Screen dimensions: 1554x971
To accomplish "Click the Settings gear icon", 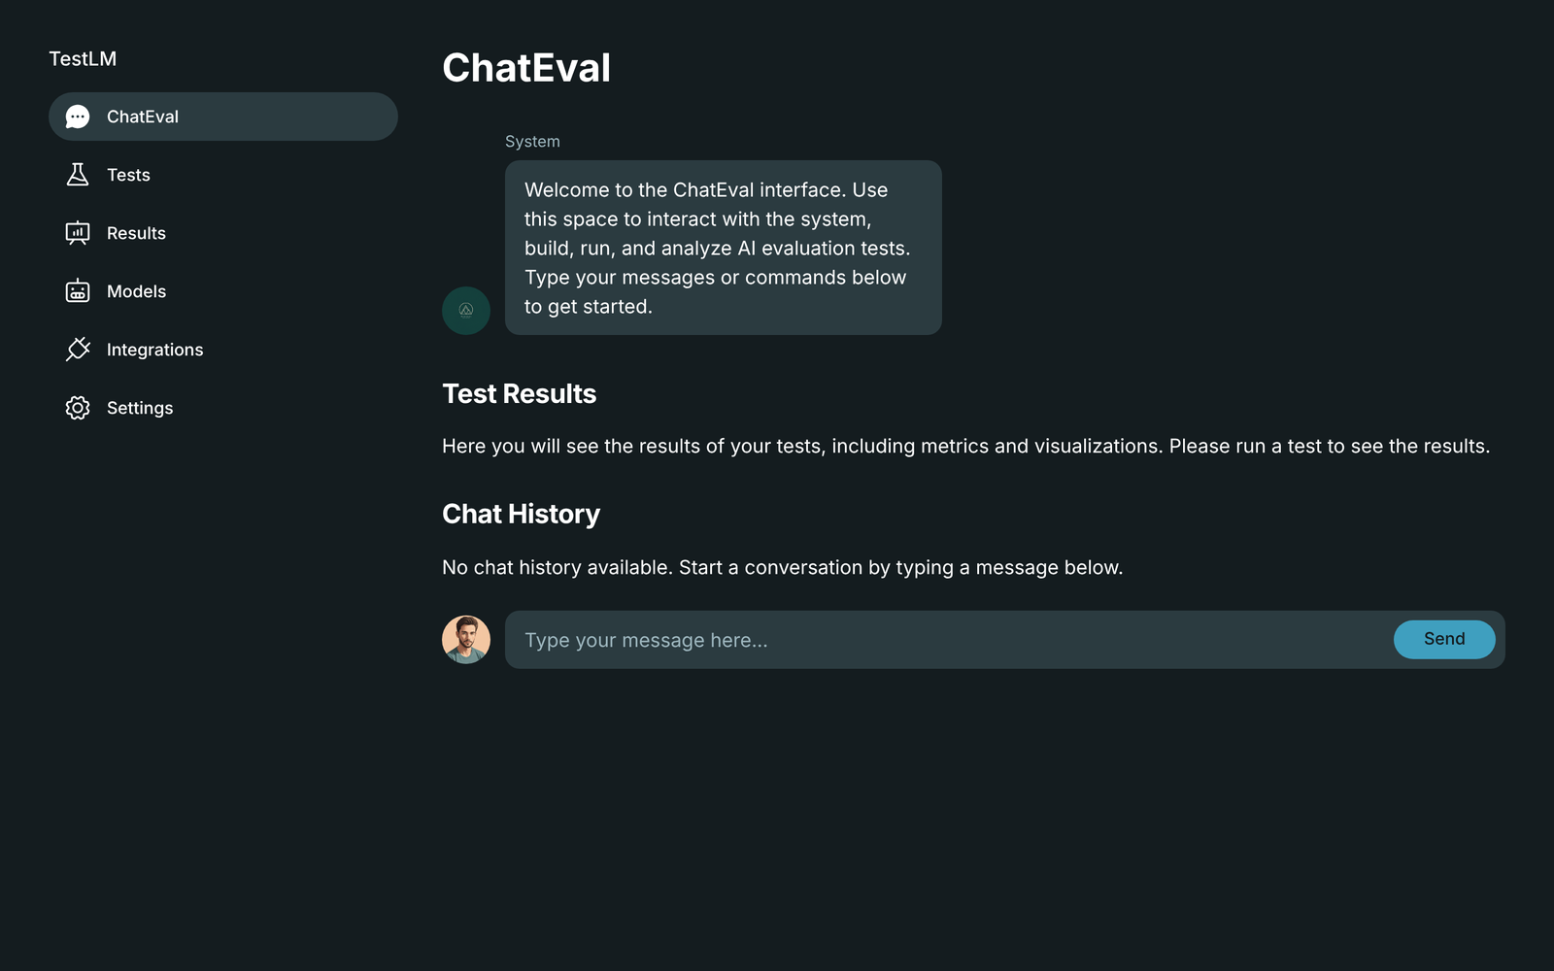I will (78, 408).
